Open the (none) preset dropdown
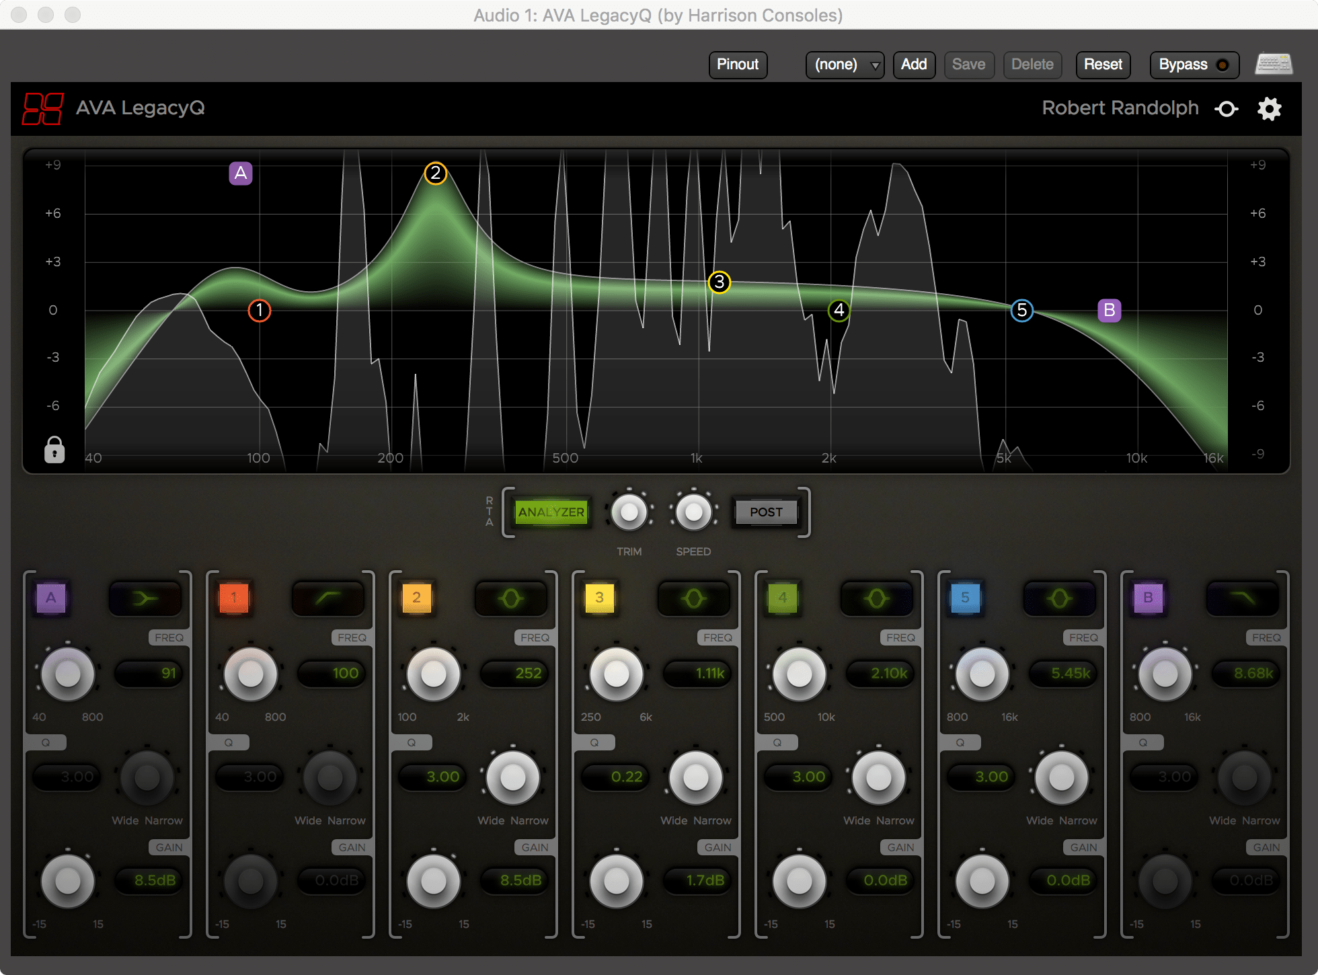1318x975 pixels. (845, 65)
